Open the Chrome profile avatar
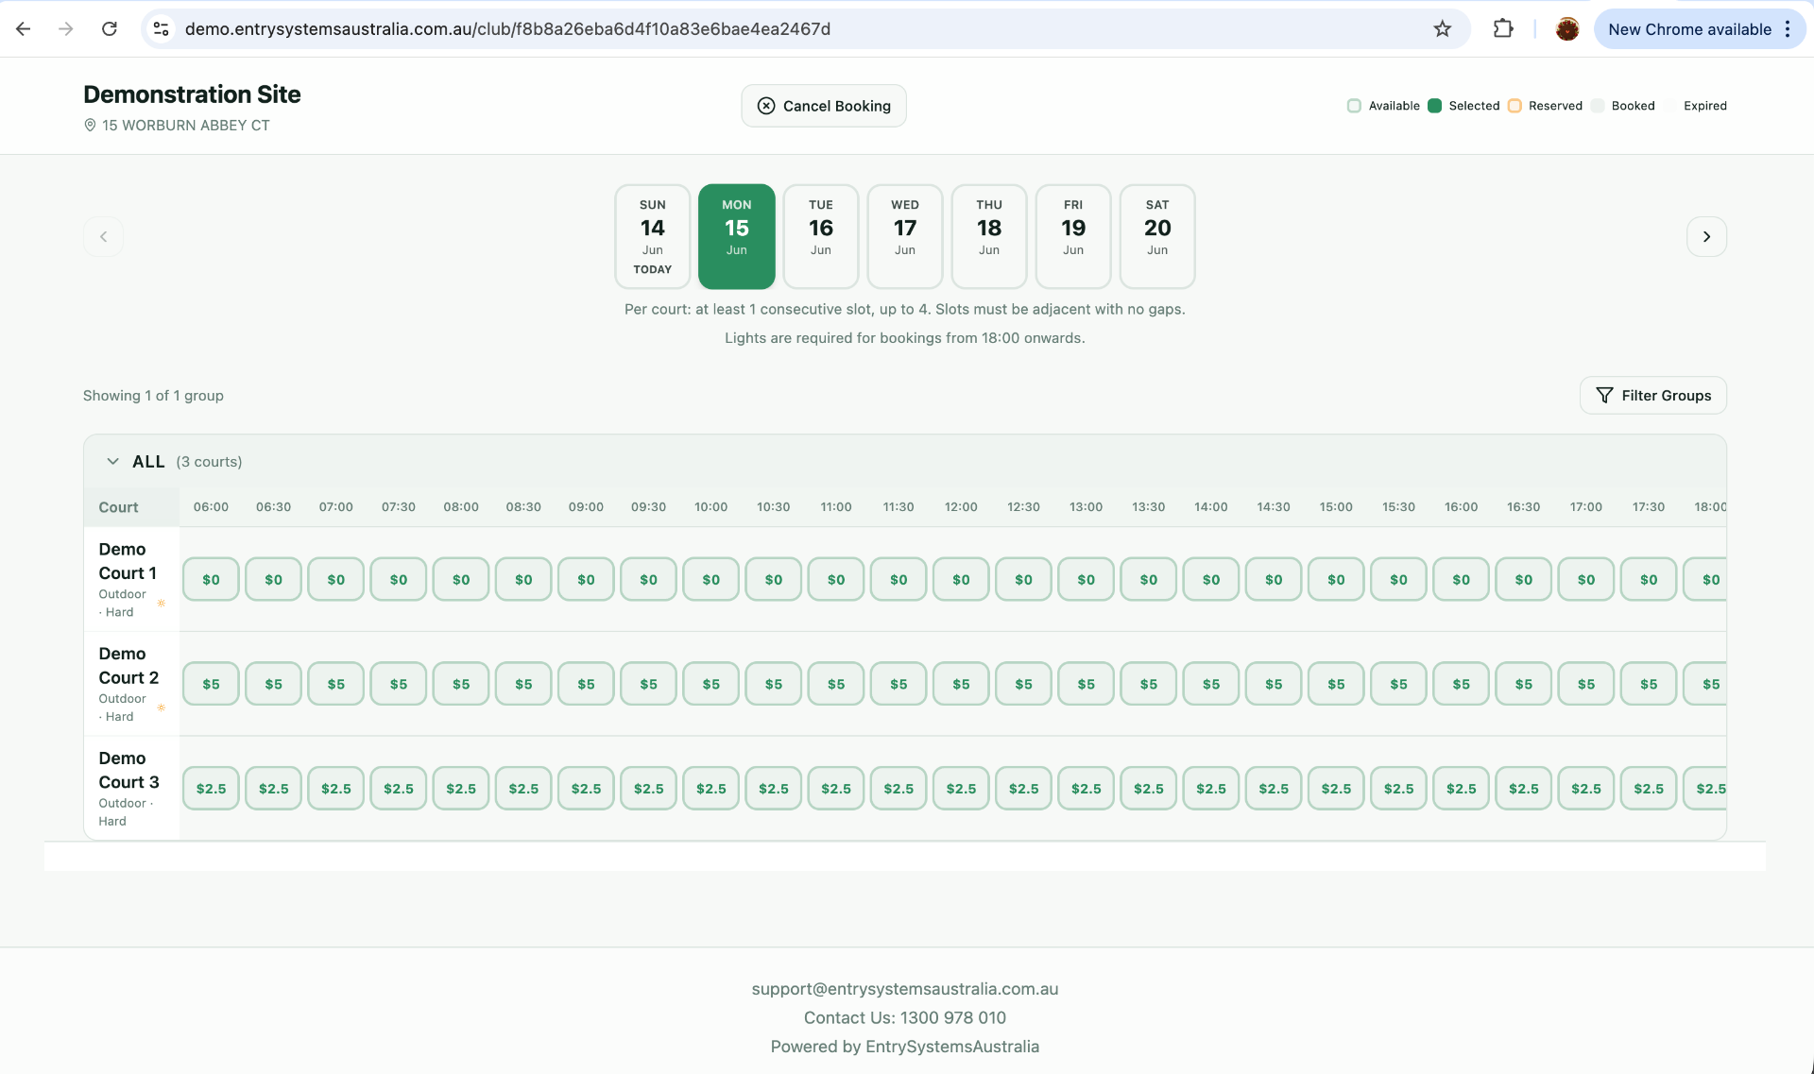 [1567, 29]
